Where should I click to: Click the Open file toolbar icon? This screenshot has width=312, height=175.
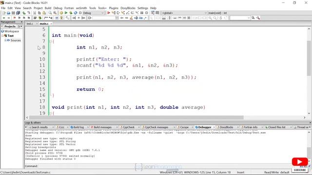9,13
